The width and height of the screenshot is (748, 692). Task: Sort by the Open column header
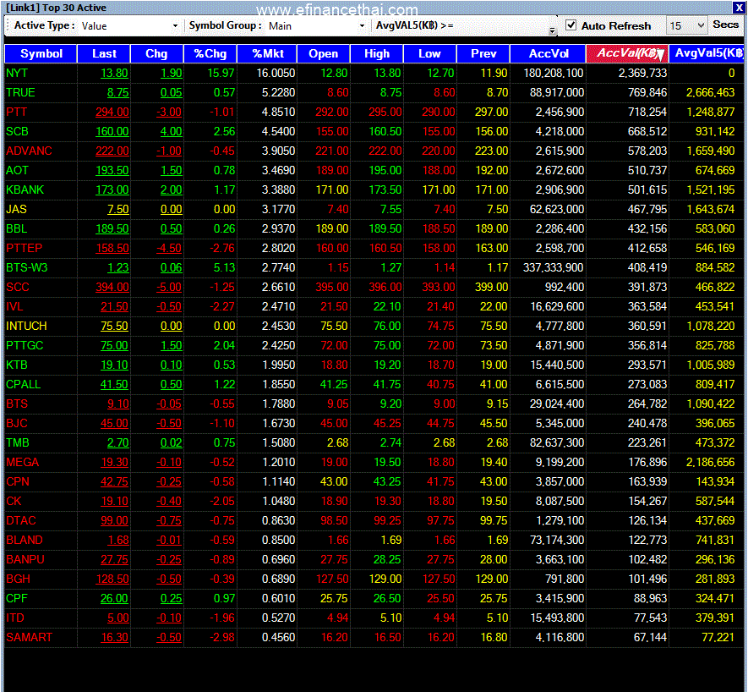coord(323,53)
